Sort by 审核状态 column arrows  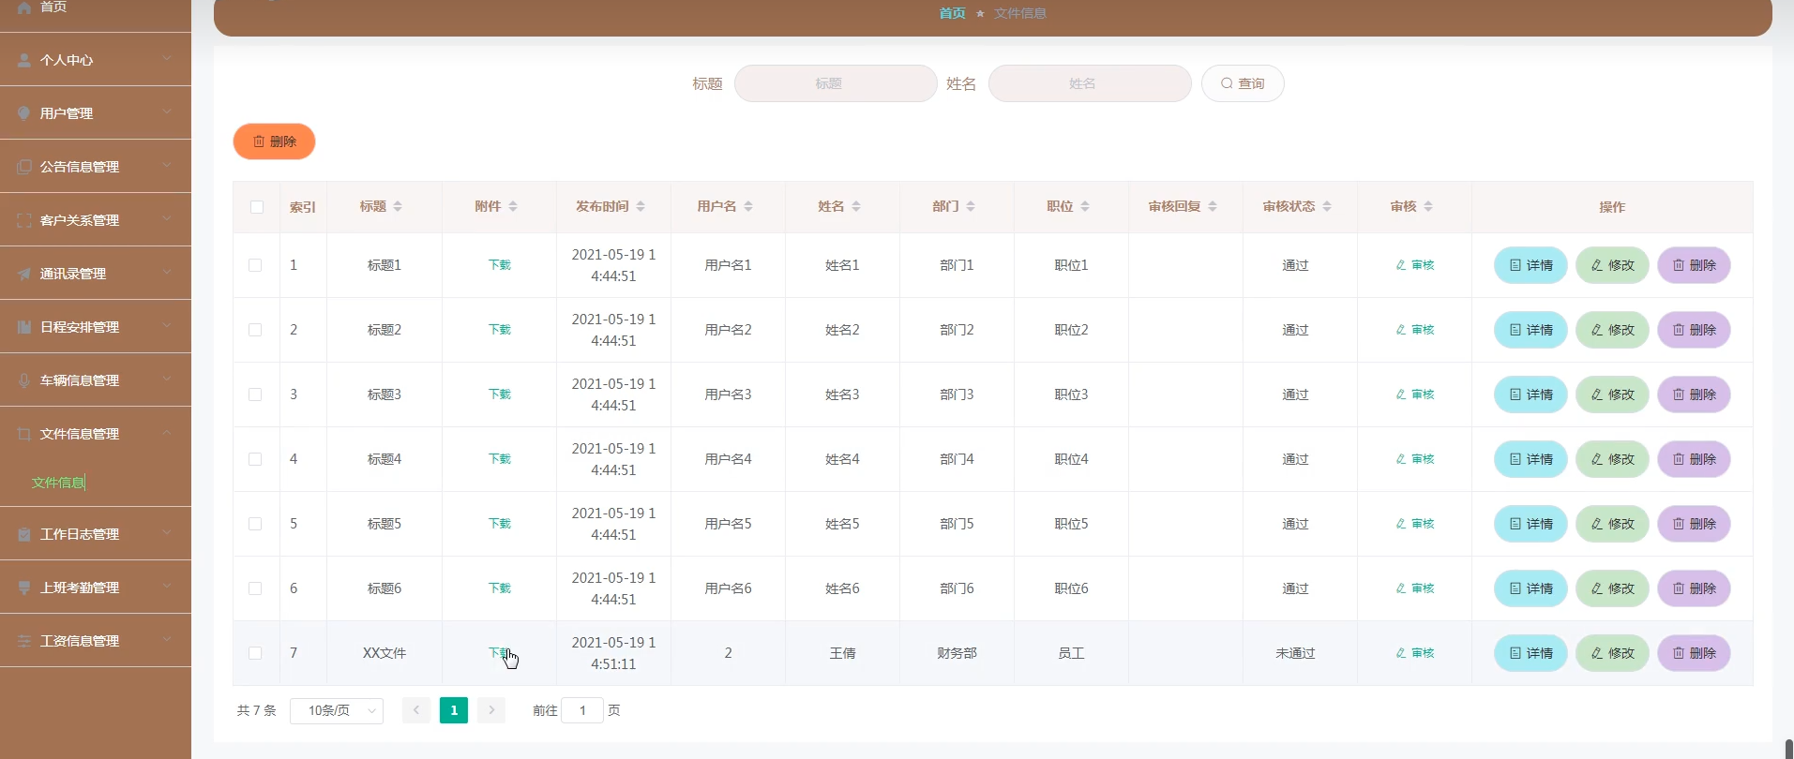[1327, 206]
